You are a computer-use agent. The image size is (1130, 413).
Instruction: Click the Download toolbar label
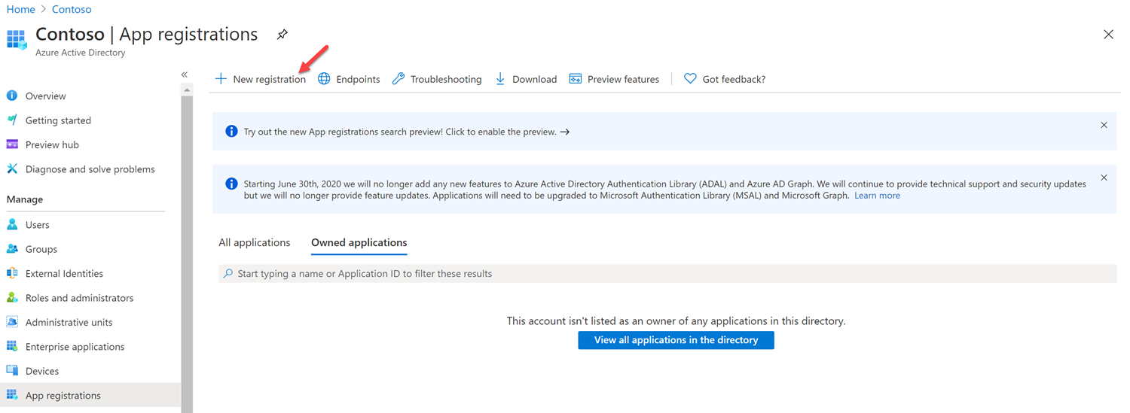[x=534, y=79]
